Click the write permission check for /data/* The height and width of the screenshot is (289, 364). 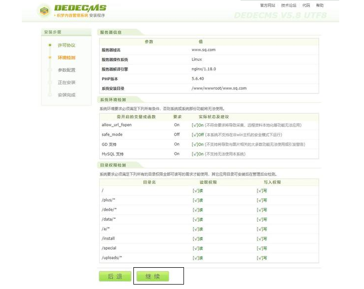point(262,220)
